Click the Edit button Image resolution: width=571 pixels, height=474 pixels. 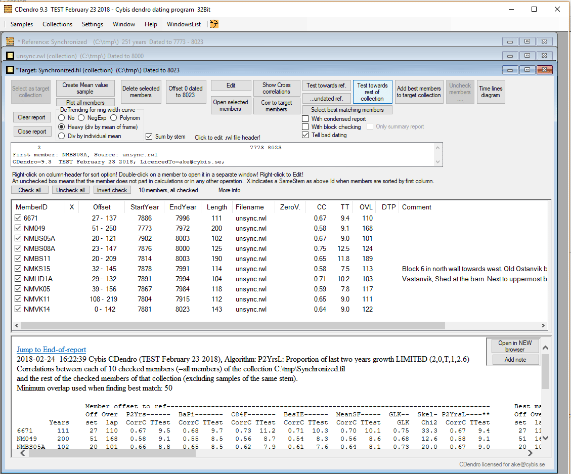coord(231,85)
